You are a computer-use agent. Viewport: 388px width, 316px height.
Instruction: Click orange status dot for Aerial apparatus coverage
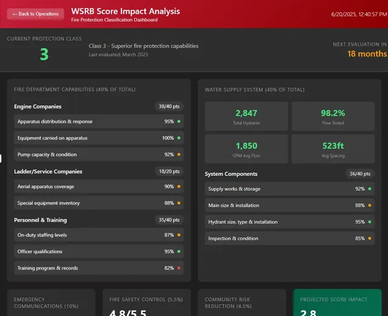[179, 186]
